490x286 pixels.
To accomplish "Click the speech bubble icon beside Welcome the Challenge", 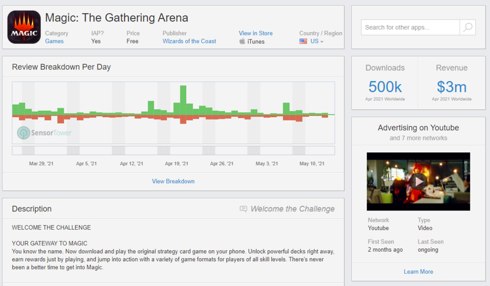I will tap(244, 209).
